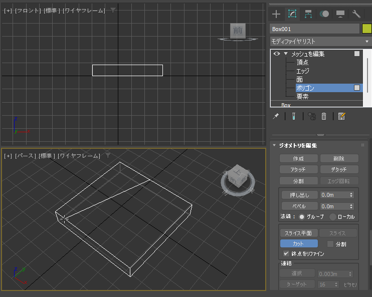Viewport: 372px width, 297px height.
Task: Click the modifier stack vertical scrollbar
Action: click(367, 75)
